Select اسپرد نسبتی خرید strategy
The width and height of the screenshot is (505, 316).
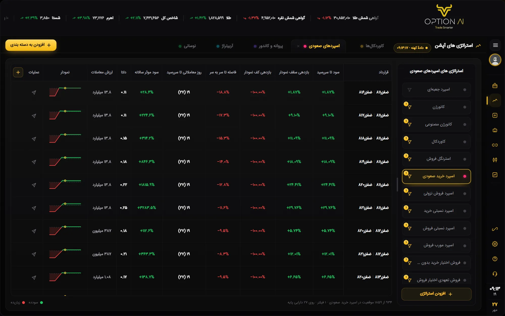point(436,211)
